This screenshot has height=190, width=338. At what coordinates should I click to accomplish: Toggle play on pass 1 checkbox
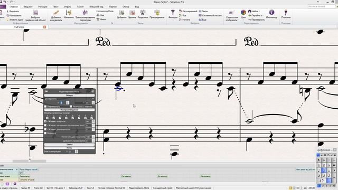[47, 118]
